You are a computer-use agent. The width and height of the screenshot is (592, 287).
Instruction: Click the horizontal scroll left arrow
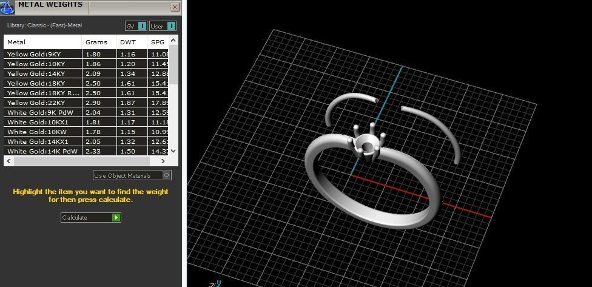[8, 161]
